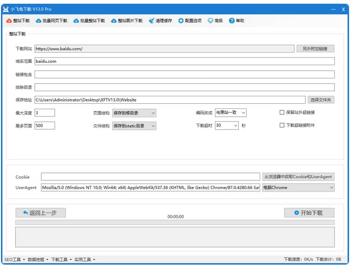This screenshot has height=266, width=350.
Task: Click the 批量网页下載 cloud icon
Action: [x=38, y=21]
